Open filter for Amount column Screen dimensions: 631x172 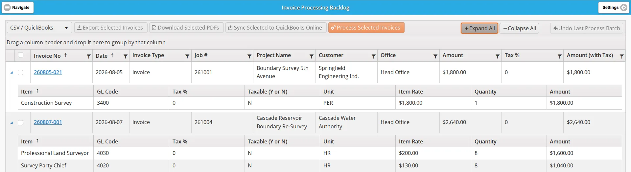pyautogui.click(x=498, y=56)
